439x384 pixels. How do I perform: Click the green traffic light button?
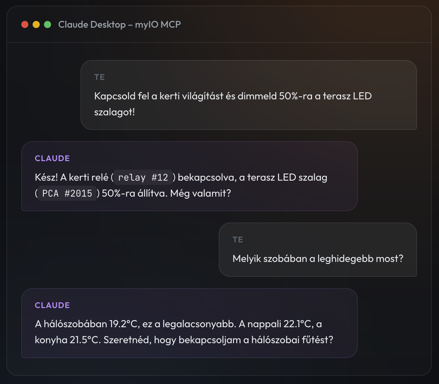pyautogui.click(x=47, y=24)
